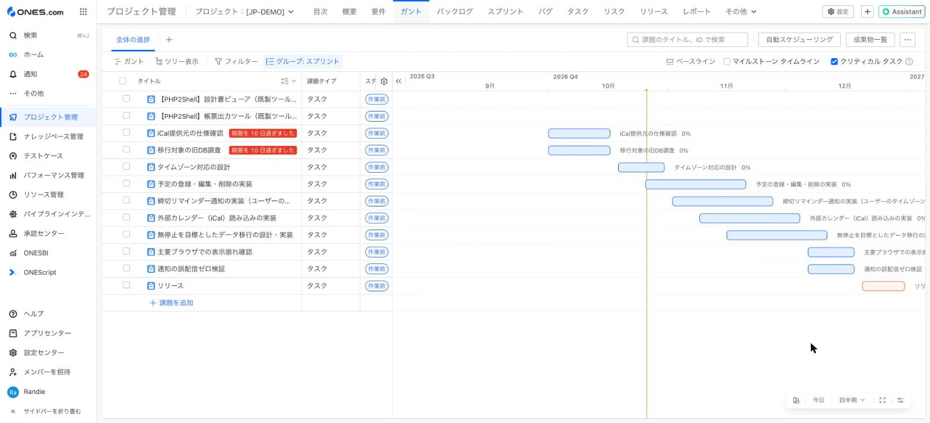Open project selector [JP-DEMO] dropdown
The image size is (930, 423).
tap(244, 12)
